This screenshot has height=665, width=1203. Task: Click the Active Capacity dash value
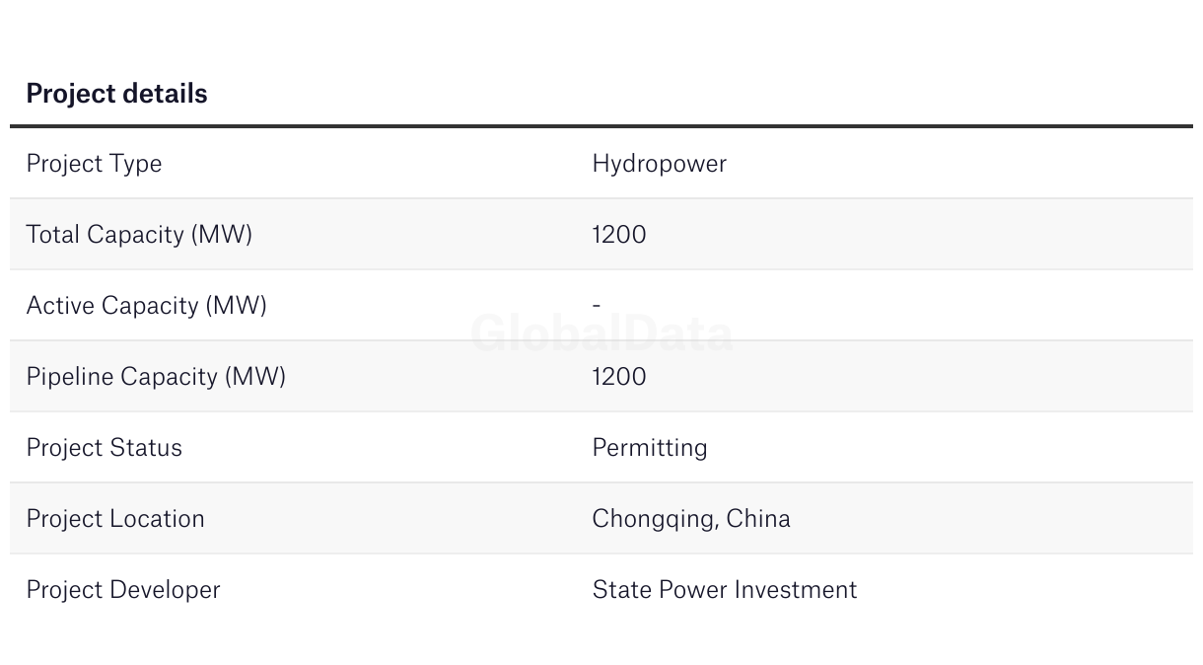tap(597, 306)
